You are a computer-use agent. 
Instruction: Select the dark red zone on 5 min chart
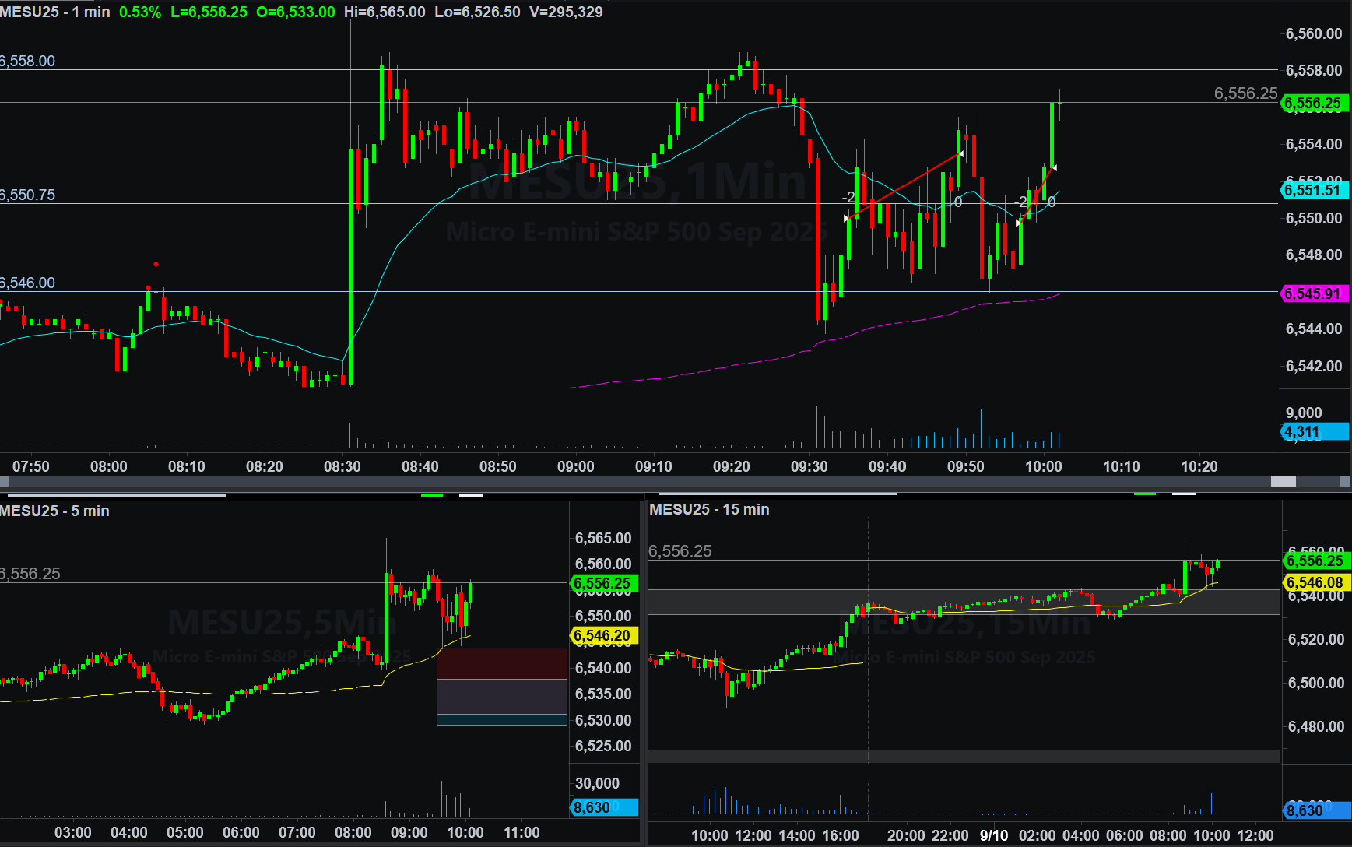tap(502, 663)
